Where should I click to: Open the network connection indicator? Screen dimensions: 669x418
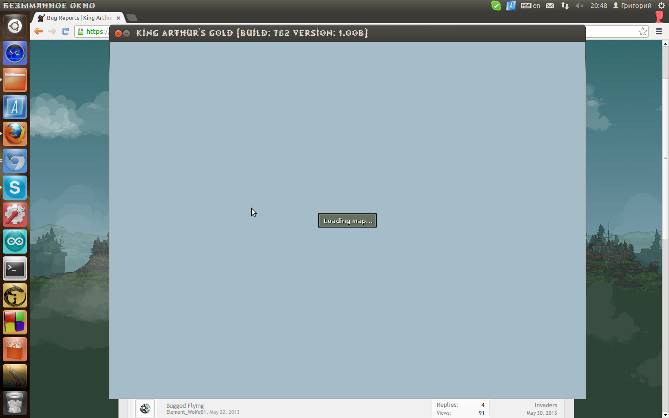[x=565, y=6]
